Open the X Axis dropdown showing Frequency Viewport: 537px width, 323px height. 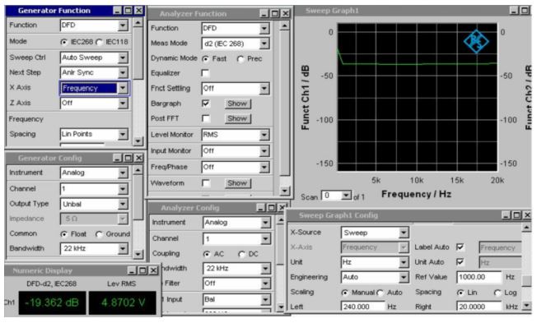coord(95,88)
